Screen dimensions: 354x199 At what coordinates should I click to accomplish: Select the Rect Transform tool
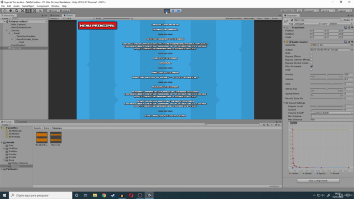pyautogui.click(x=28, y=11)
